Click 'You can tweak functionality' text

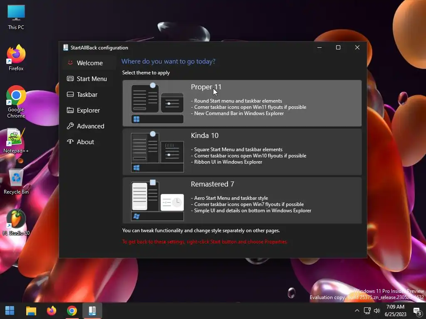[201, 231]
